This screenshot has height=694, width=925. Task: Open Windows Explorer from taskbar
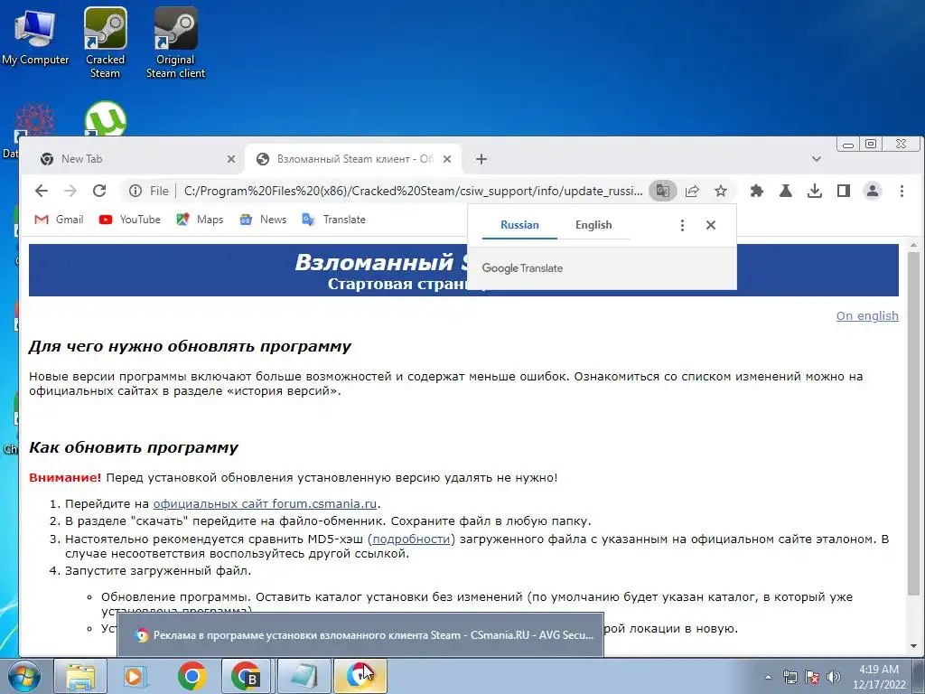point(80,676)
